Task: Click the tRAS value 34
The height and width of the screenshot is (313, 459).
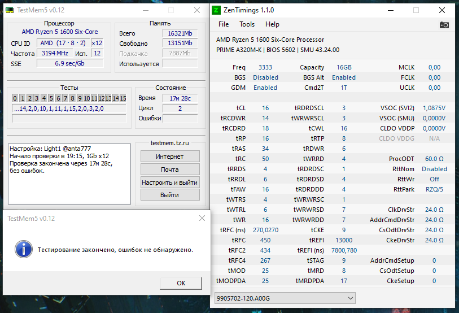Action: [265, 149]
